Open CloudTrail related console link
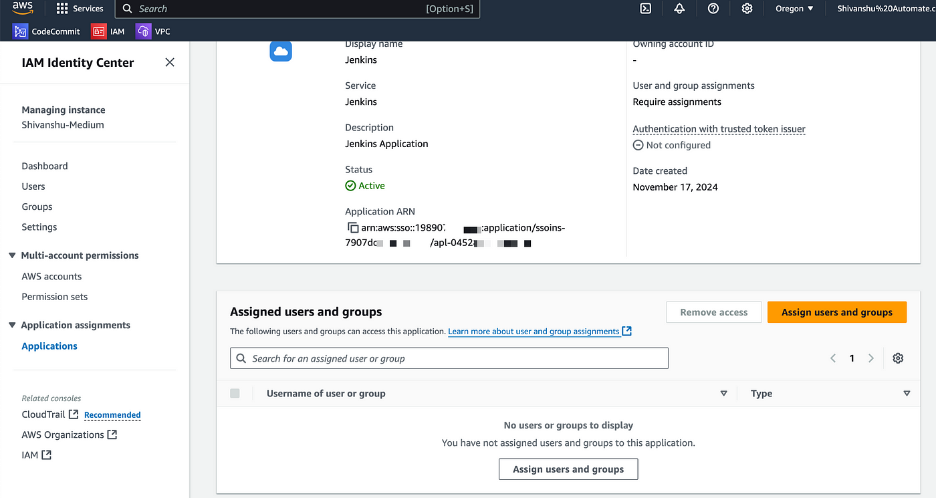The image size is (936, 498). pos(50,414)
